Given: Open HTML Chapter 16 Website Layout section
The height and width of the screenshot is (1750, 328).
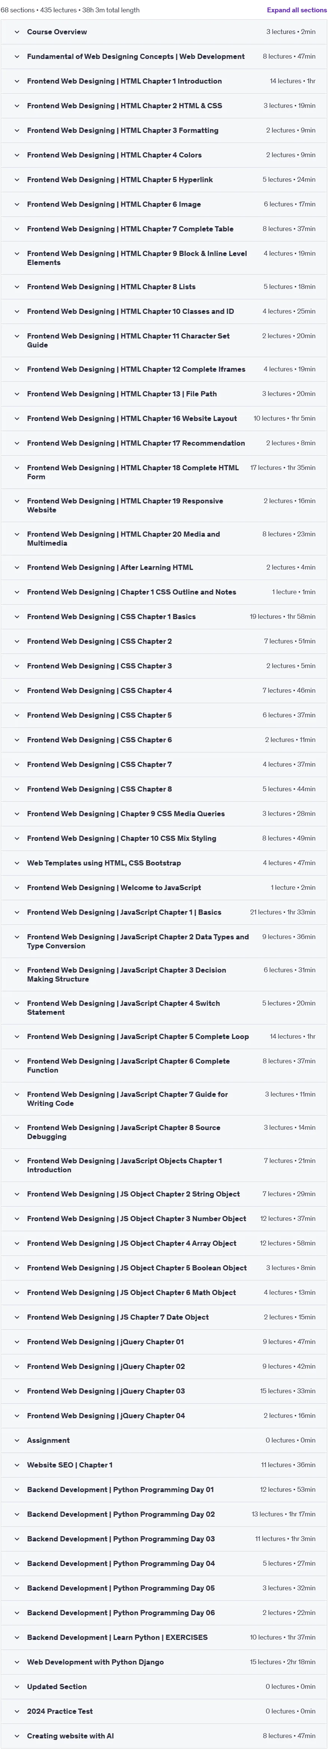Looking at the screenshot, I should click(x=164, y=418).
